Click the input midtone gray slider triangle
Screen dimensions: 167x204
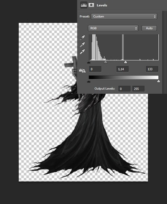coord(105,62)
